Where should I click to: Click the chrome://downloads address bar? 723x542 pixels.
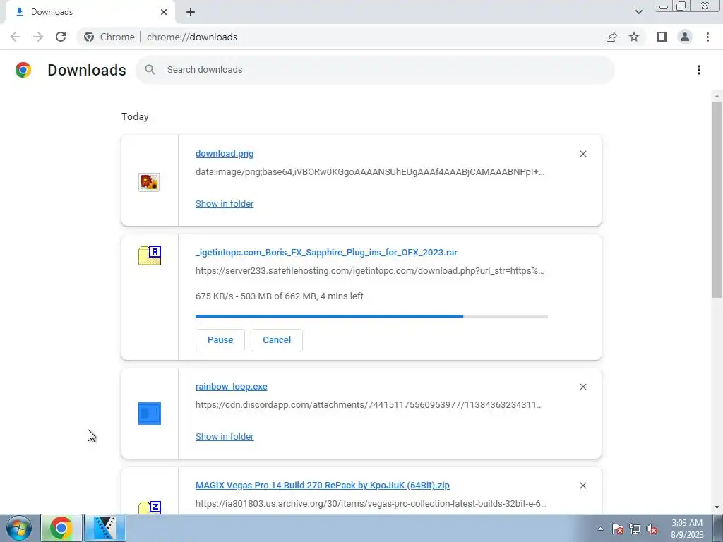point(341,37)
